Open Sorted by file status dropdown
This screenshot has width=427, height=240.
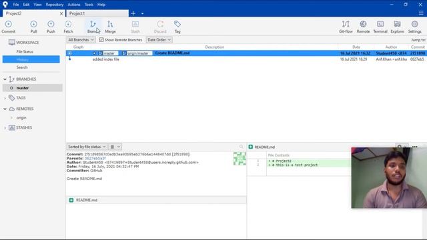point(87,147)
